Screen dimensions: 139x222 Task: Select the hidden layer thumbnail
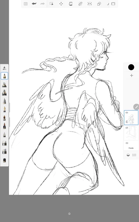point(131,133)
